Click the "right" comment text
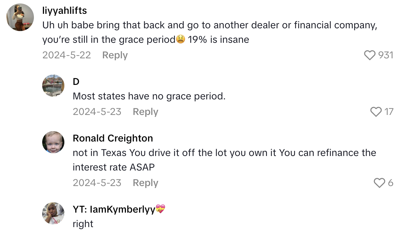The image size is (402, 234). click(x=83, y=224)
